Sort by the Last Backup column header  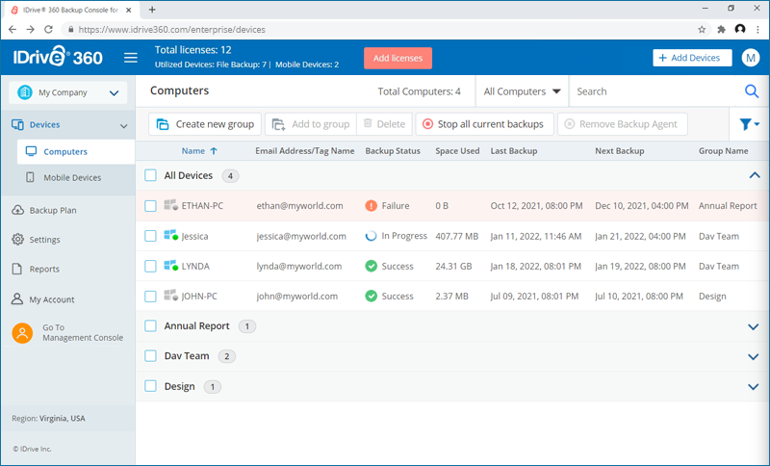[x=514, y=151]
